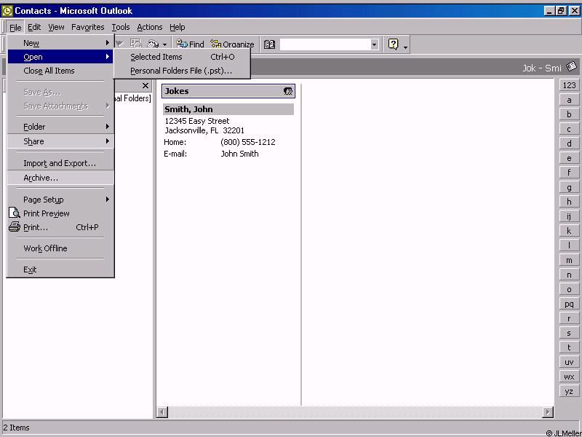Jump to contacts starting with m
Screen dimensions: 582x437
569,260
